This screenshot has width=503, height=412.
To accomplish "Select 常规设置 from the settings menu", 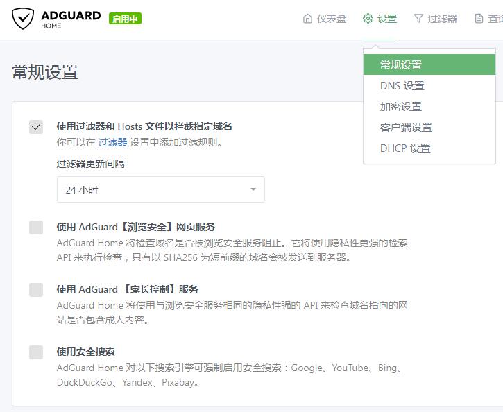I will point(429,65).
